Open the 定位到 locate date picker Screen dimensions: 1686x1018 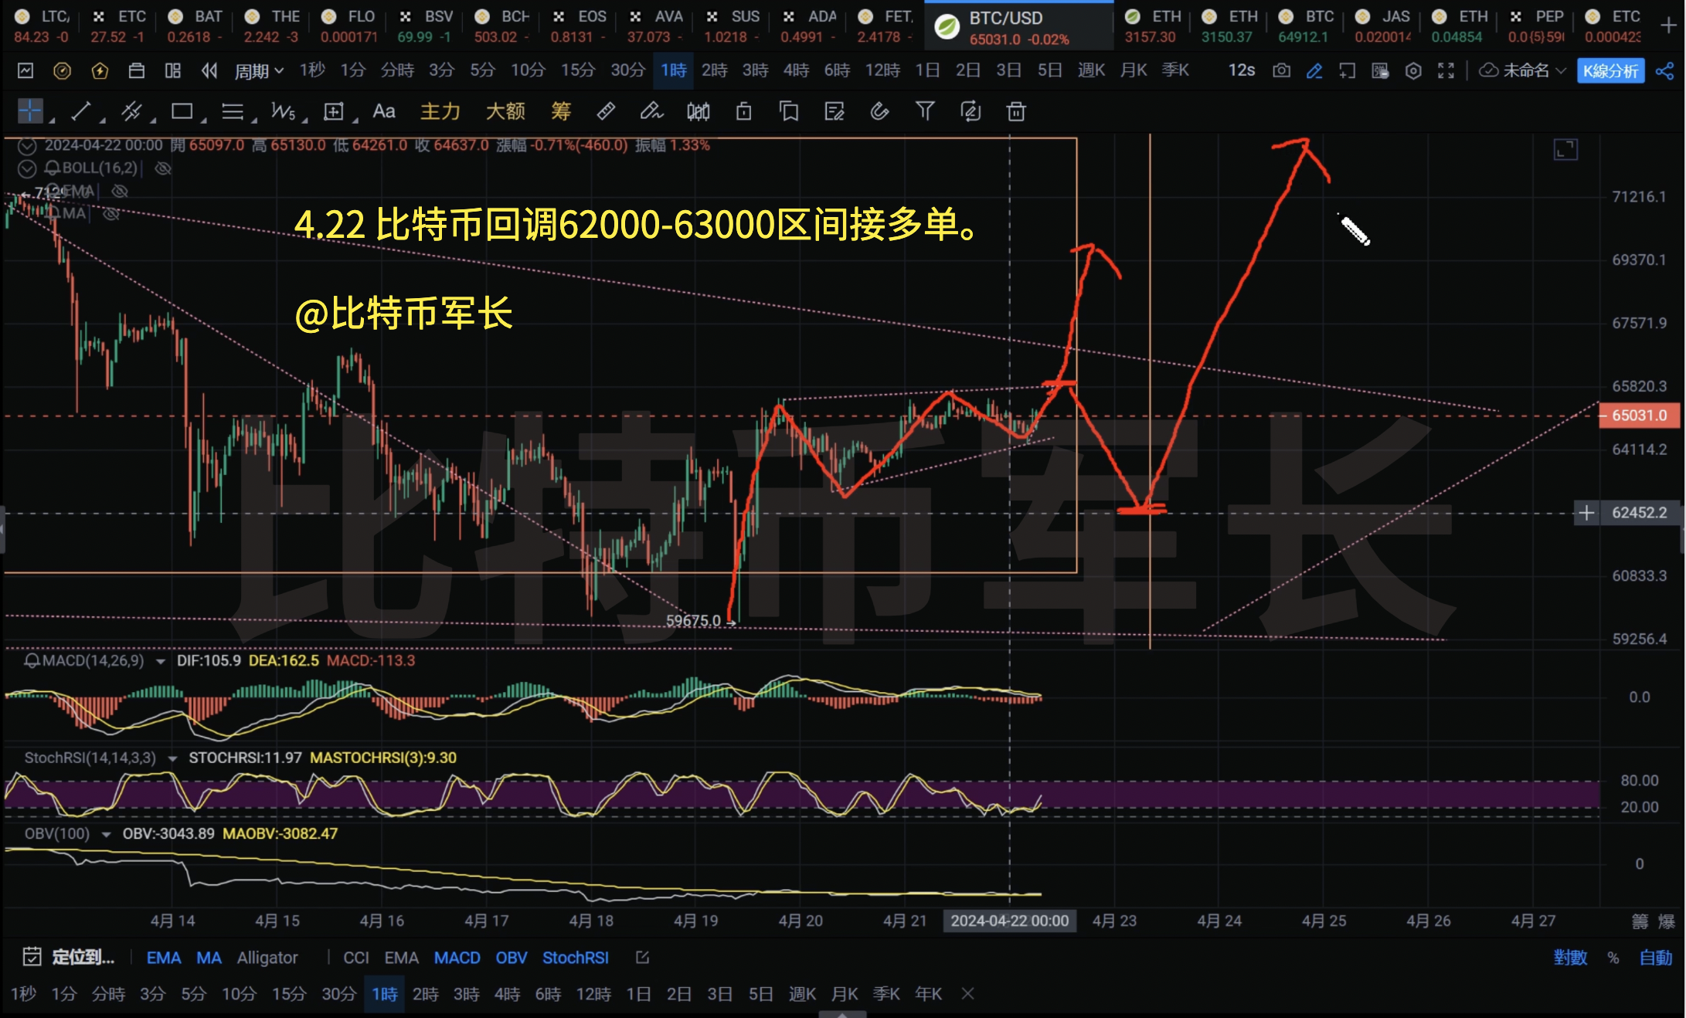point(69,958)
